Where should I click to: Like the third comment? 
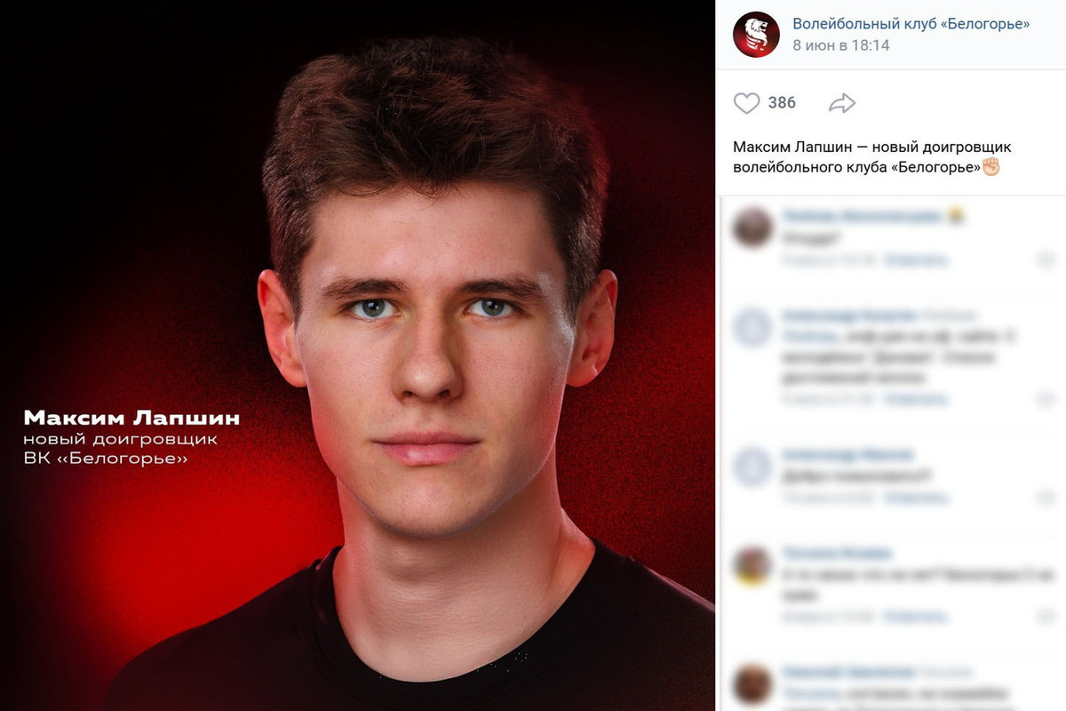[1046, 499]
